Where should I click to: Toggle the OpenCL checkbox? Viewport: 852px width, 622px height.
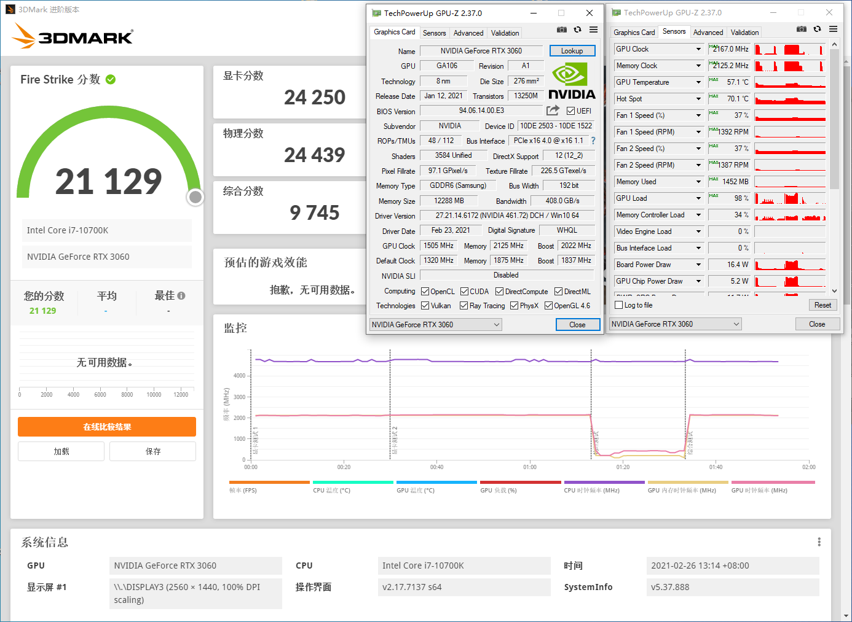[425, 291]
